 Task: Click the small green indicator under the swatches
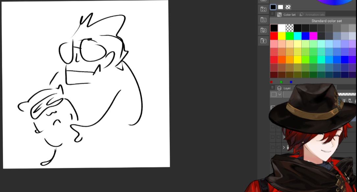pyautogui.click(x=281, y=82)
